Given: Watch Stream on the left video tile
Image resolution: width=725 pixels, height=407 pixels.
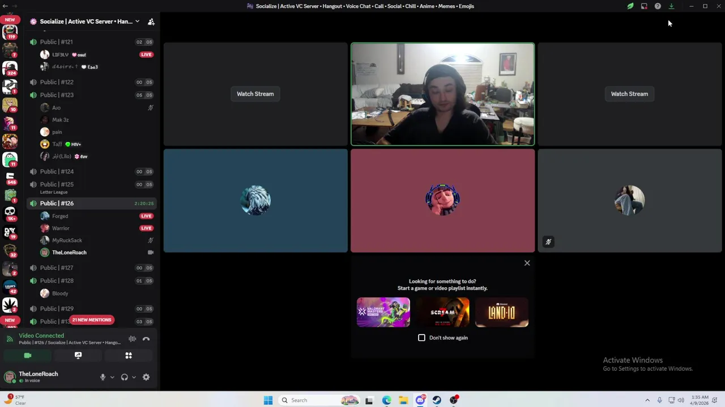Looking at the screenshot, I should [x=255, y=94].
